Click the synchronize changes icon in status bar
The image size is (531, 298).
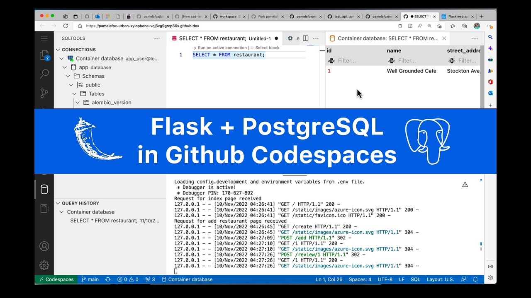coord(108,279)
